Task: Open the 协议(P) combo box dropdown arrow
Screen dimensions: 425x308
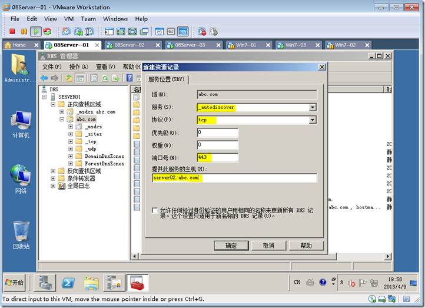Action: pos(313,120)
